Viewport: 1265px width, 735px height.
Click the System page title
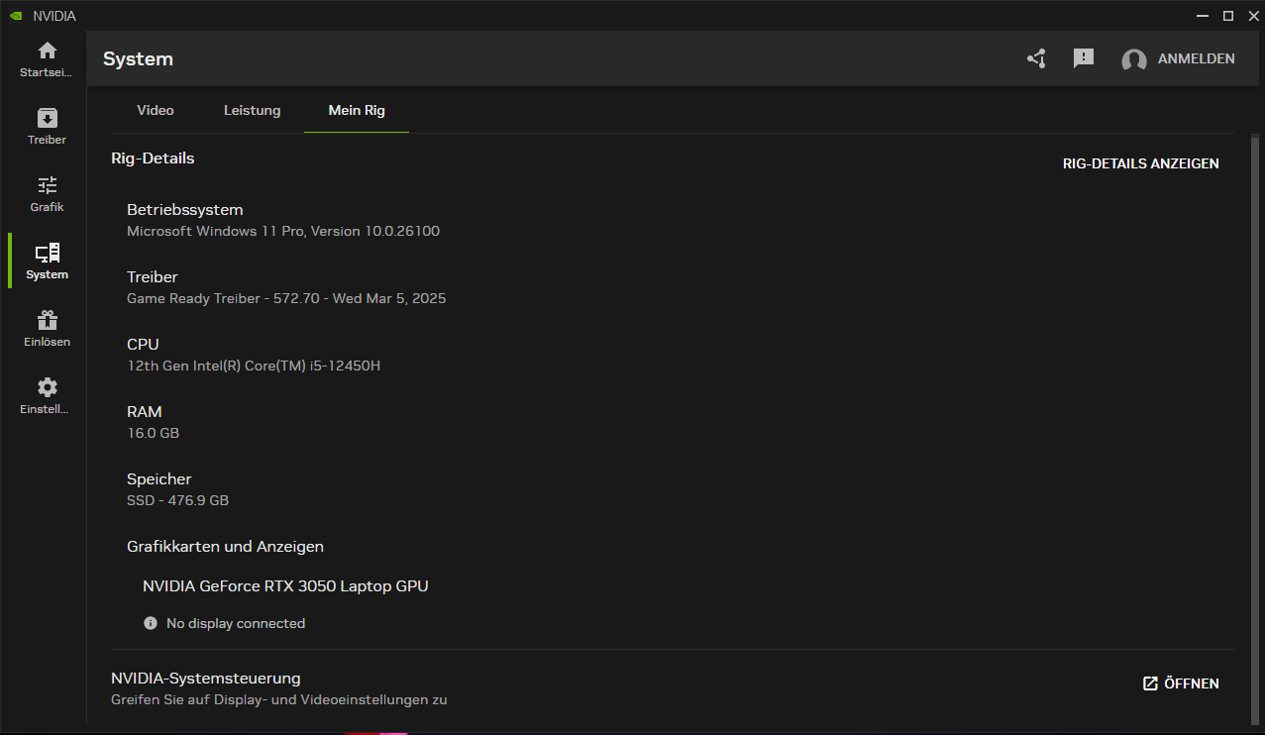(x=138, y=59)
